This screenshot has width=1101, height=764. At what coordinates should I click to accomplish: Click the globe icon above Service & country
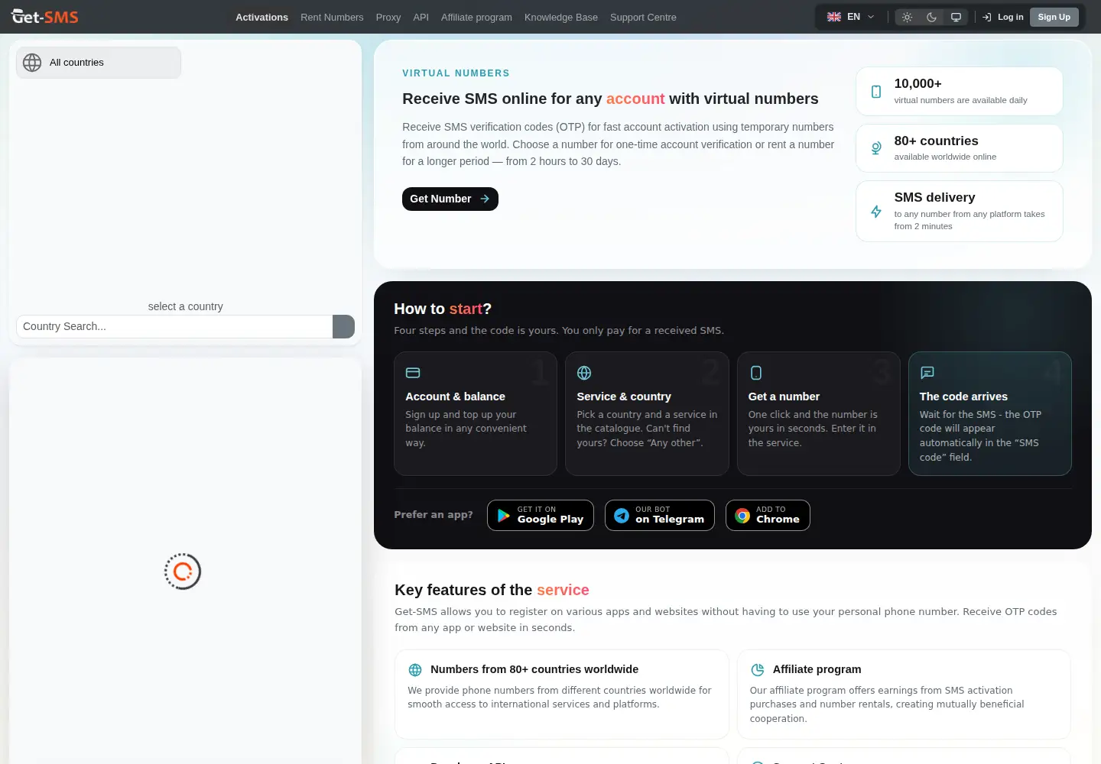pyautogui.click(x=584, y=373)
